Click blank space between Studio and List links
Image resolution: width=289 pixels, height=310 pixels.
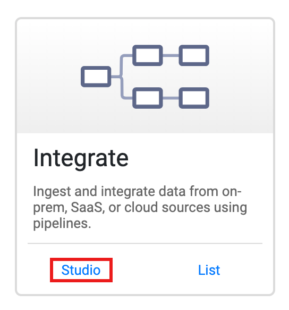(x=155, y=270)
